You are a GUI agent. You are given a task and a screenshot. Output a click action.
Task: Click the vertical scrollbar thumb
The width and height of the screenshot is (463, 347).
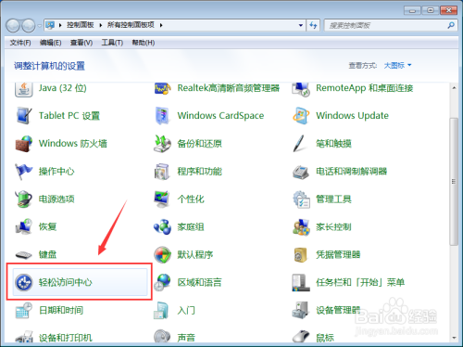[454, 182]
